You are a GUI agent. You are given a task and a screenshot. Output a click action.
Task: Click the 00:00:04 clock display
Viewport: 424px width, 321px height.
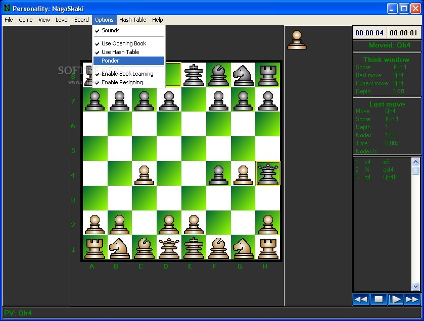[369, 33]
